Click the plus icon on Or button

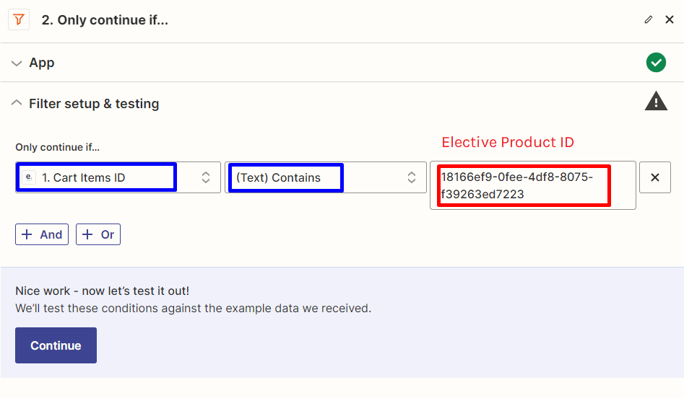point(88,234)
